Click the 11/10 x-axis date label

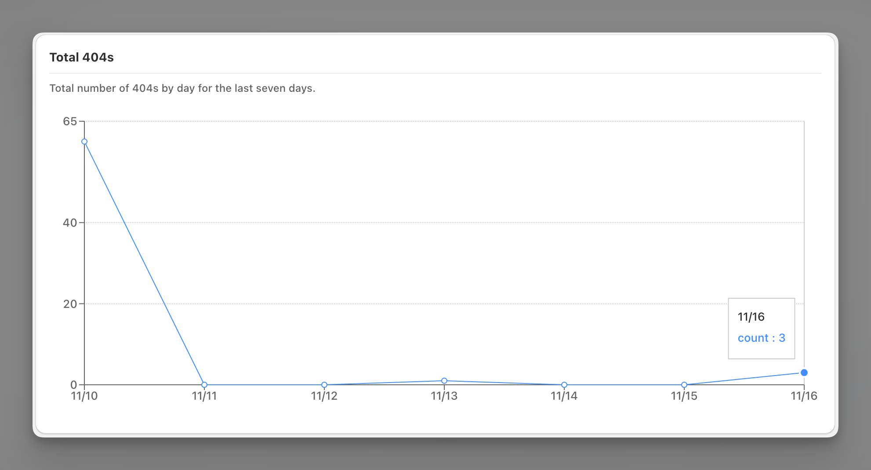[x=84, y=396]
